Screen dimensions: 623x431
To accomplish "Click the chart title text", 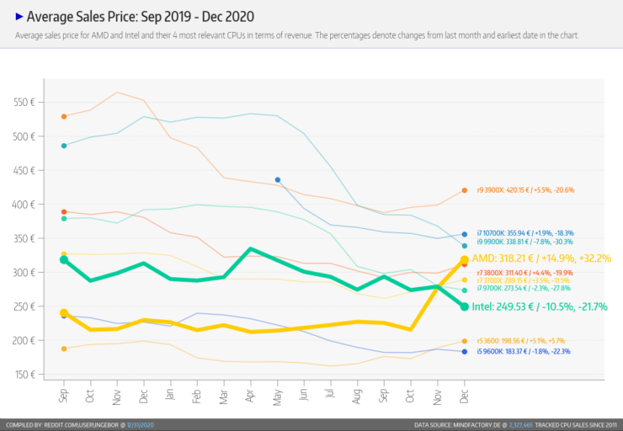I will point(140,16).
